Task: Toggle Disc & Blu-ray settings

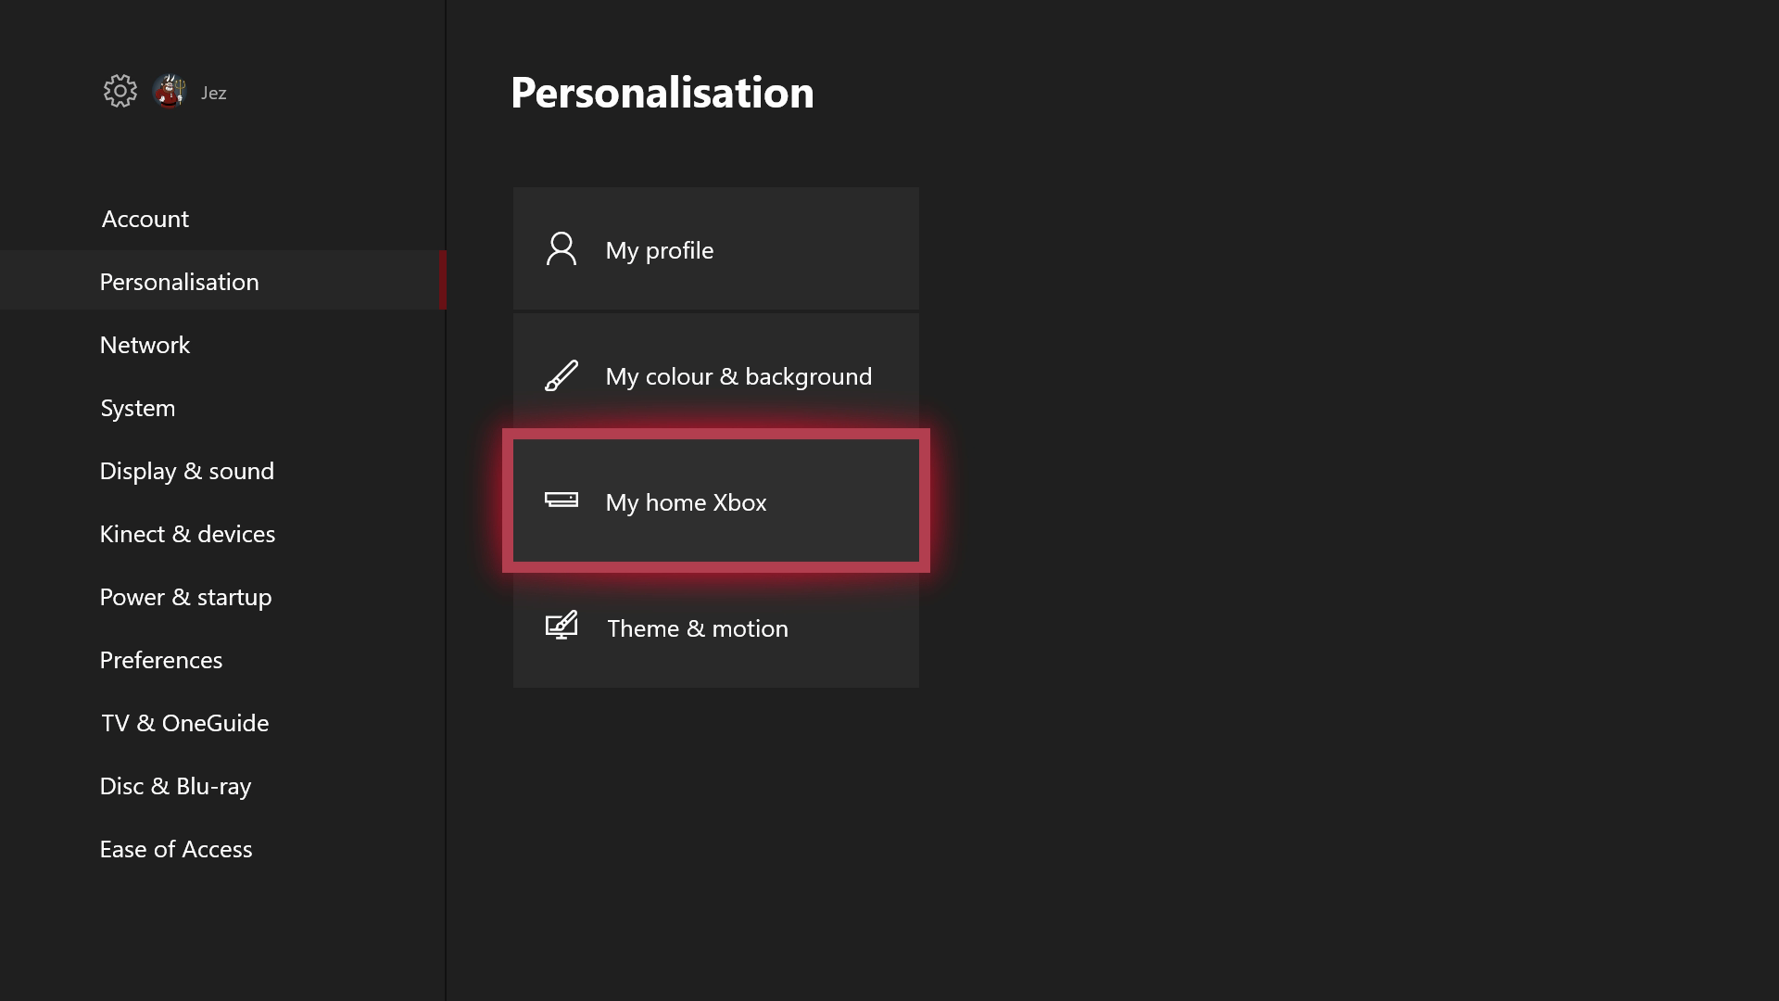Action: pyautogui.click(x=175, y=785)
